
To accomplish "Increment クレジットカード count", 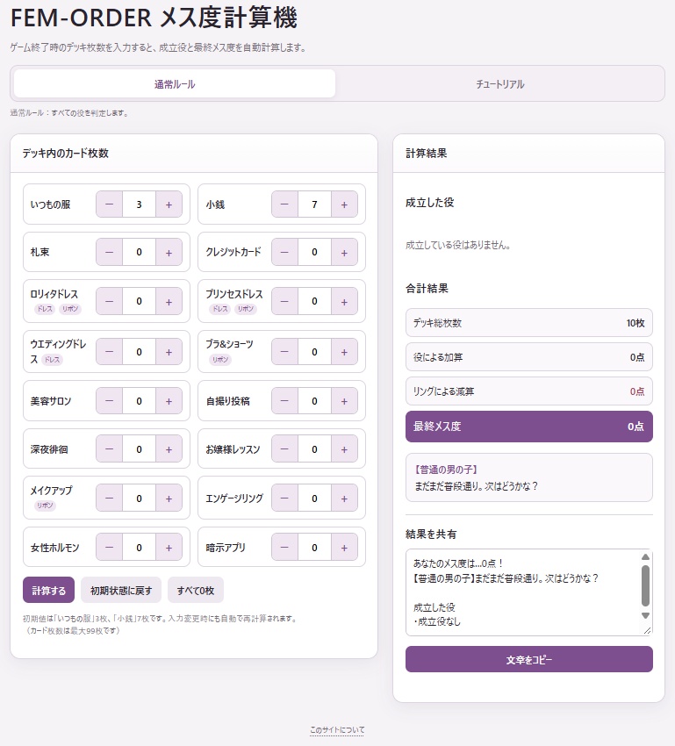I will pos(344,252).
